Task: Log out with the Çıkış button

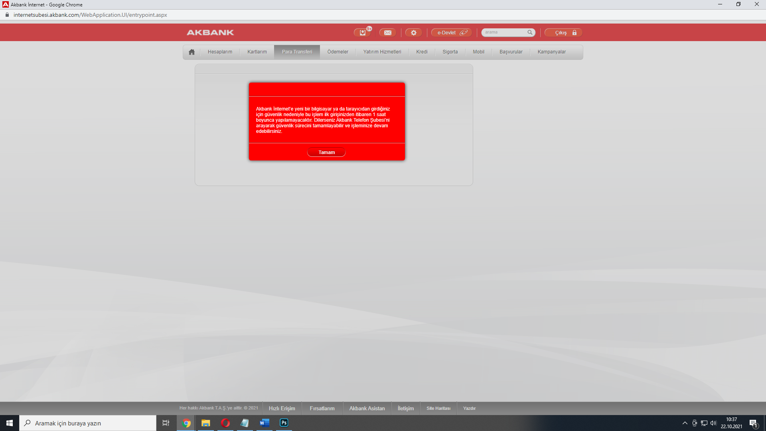Action: pyautogui.click(x=563, y=32)
